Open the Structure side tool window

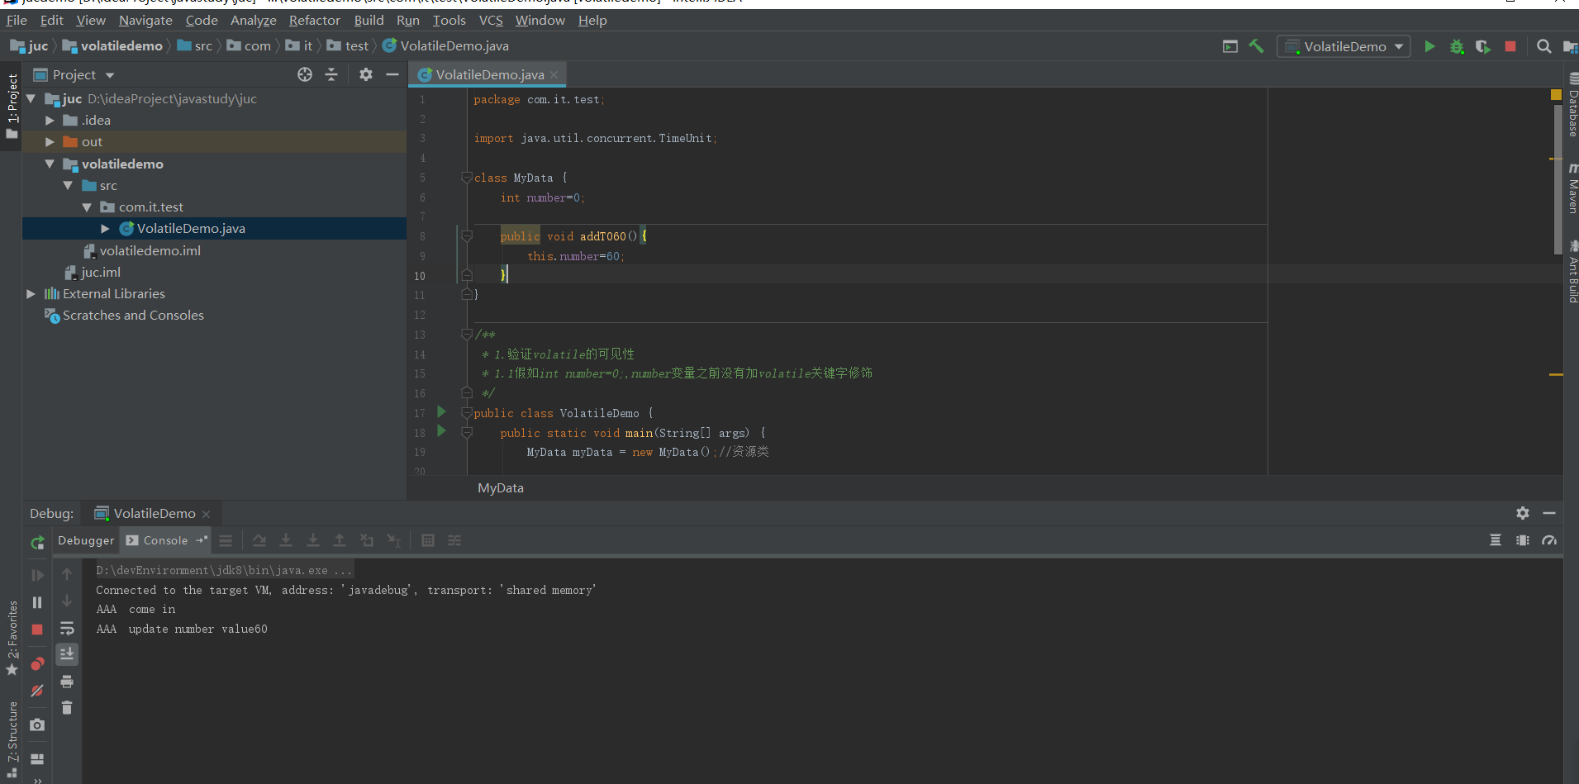click(12, 739)
